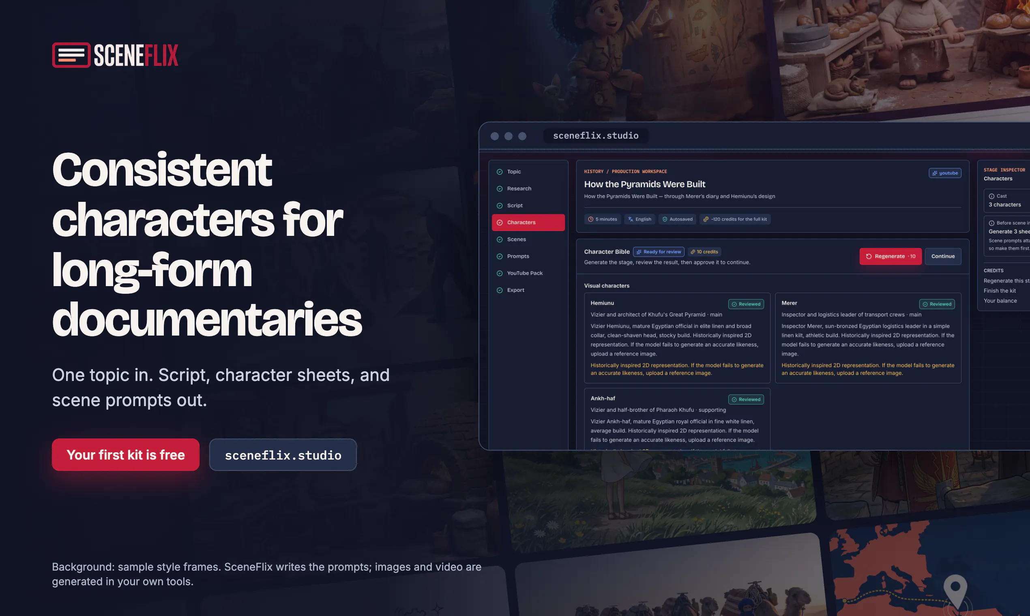This screenshot has height=616, width=1030.
Task: Click the 3 characters Cast value
Action: [x=1005, y=205]
